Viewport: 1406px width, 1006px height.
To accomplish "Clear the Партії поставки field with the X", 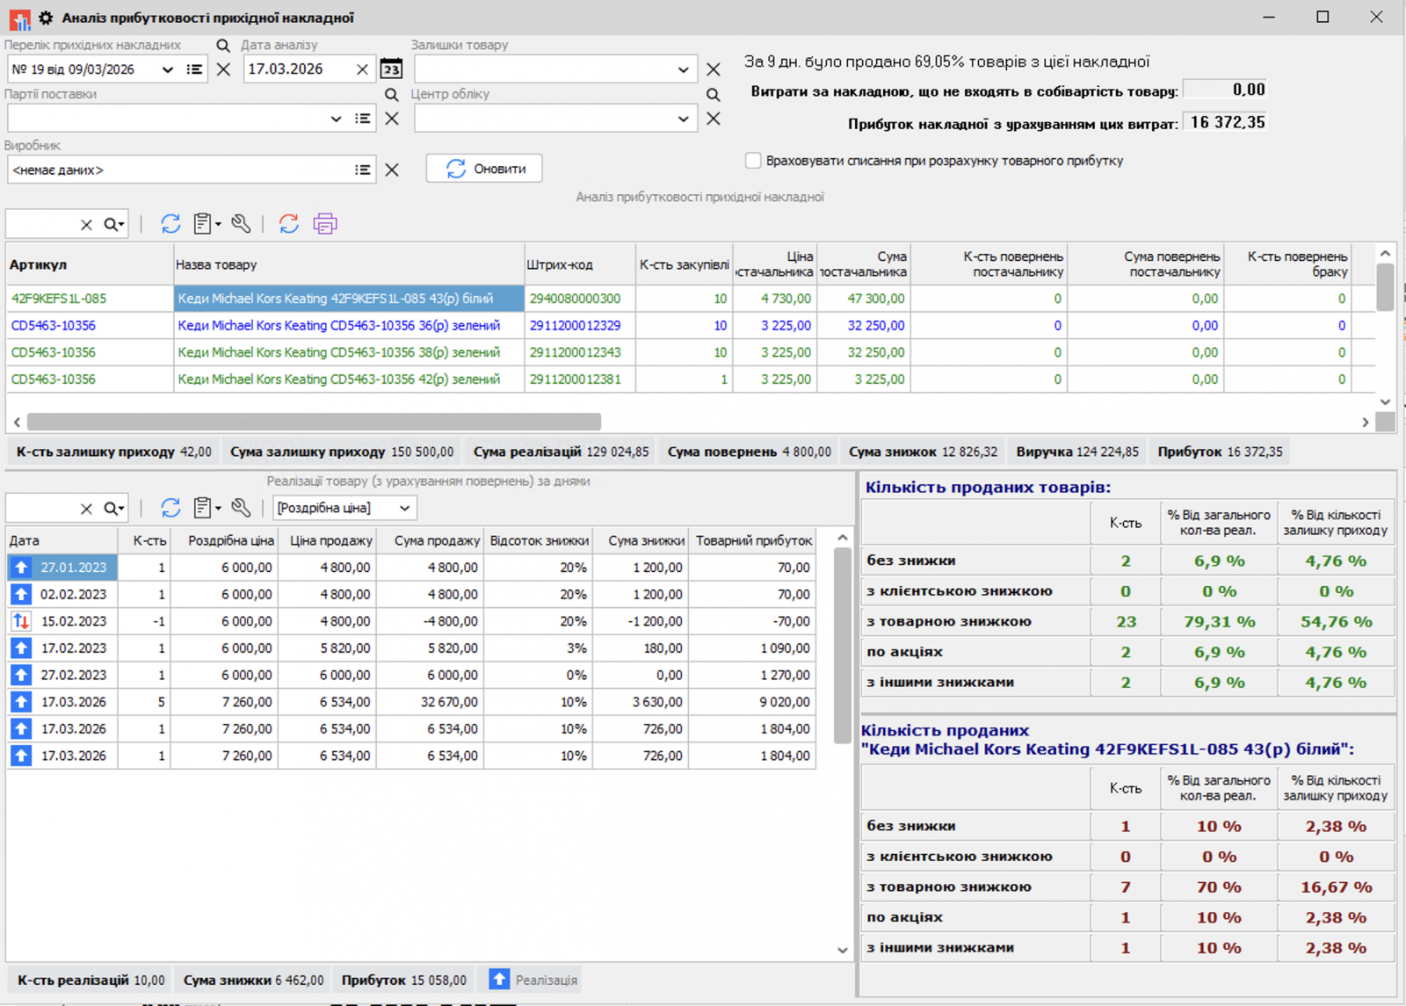I will [x=392, y=118].
